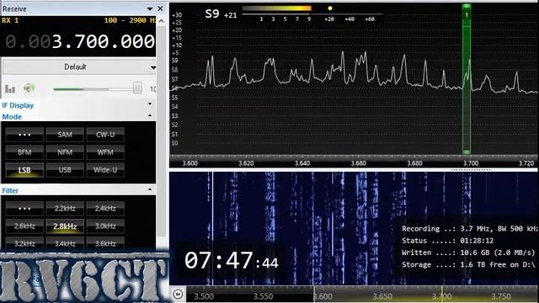Viewport: 539px width, 303px height.
Task: Set filter bandwidth to 3.6kHz
Action: [x=105, y=243]
